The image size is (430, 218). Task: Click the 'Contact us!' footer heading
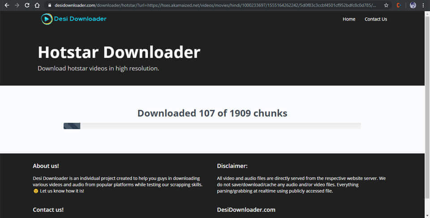[x=48, y=210]
